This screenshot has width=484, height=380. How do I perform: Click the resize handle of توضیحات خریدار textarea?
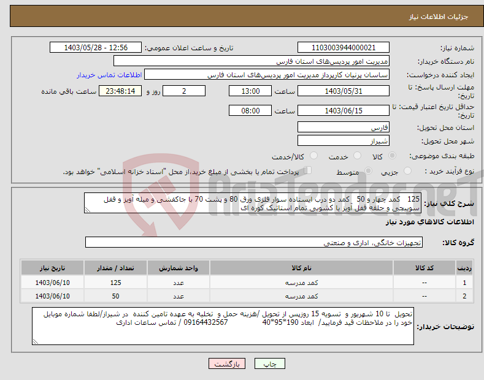[36, 341]
